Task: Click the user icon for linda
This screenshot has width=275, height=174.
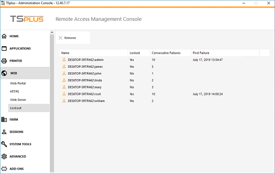Action: click(x=64, y=80)
